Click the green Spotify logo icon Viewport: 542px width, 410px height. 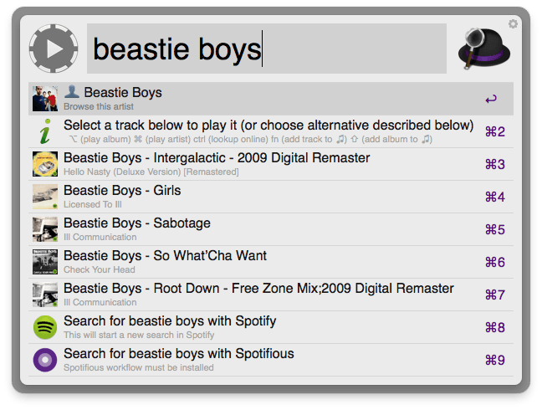[45, 327]
